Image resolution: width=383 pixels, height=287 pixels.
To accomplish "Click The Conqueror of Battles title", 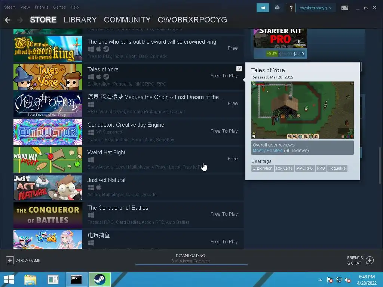I will [118, 208].
